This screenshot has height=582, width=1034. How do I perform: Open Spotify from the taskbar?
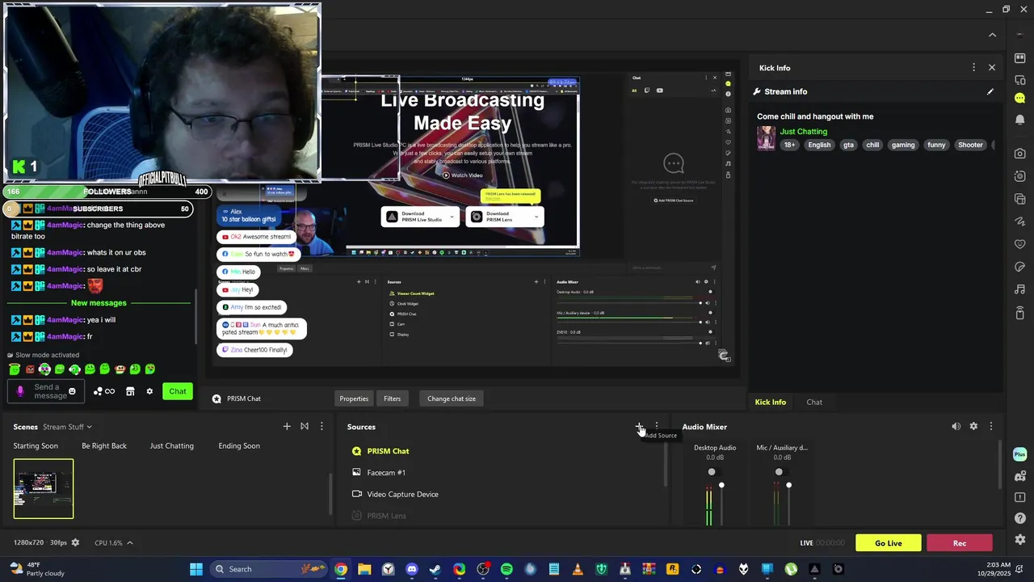506,569
